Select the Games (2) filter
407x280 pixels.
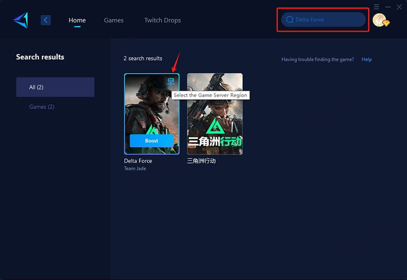pyautogui.click(x=42, y=107)
